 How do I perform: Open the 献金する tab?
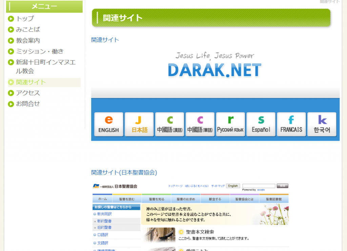click(215, 199)
